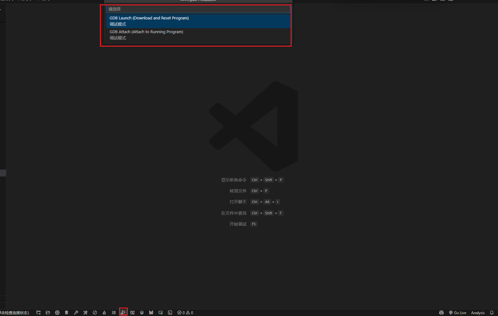This screenshot has width=498, height=316.
Task: Click Analysis in the status bar
Action: [x=478, y=313]
